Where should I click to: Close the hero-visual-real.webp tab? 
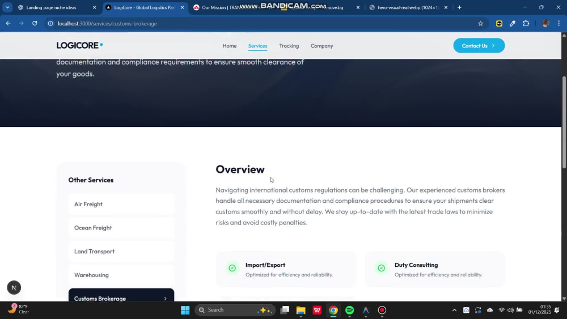click(446, 7)
